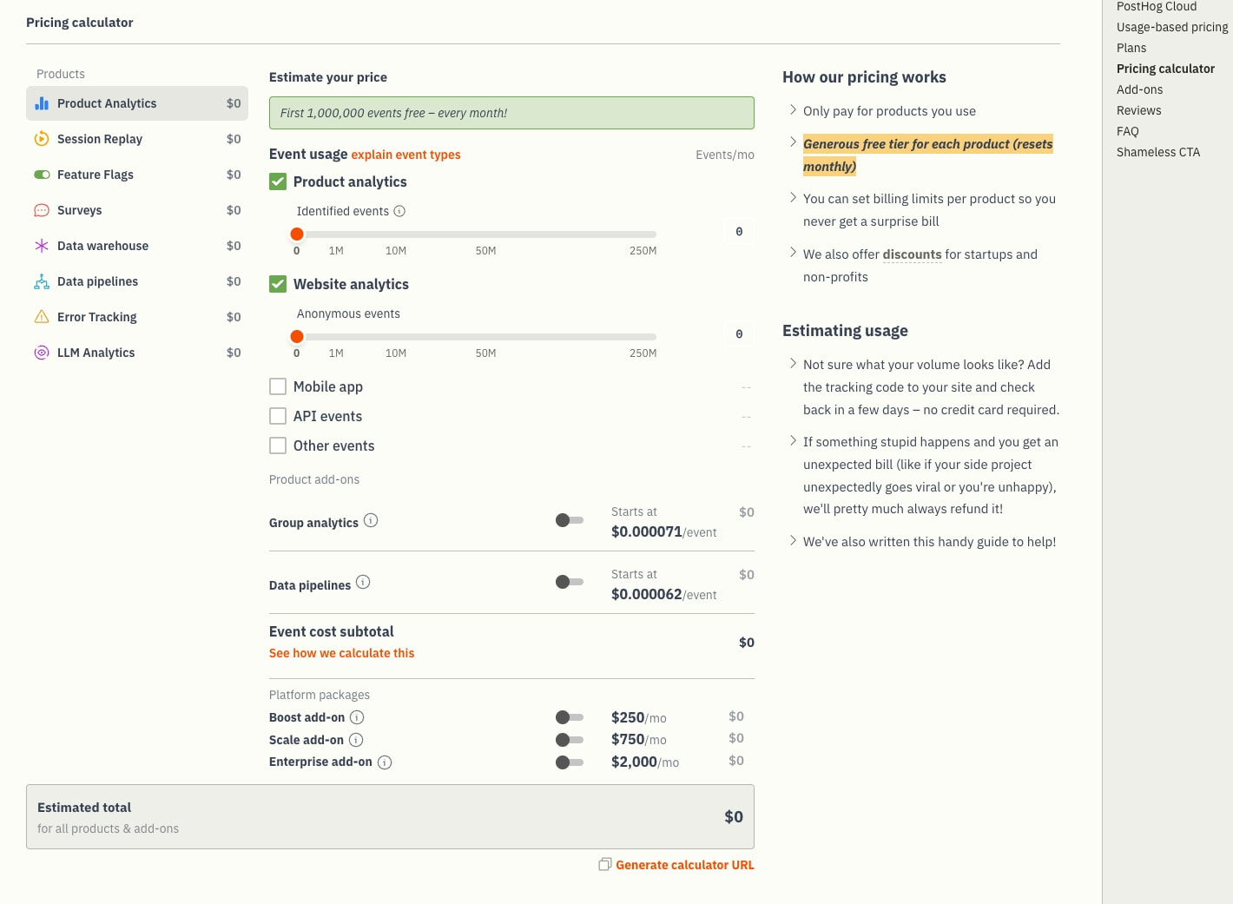Click the info icon beside Boost add-on
This screenshot has width=1233, height=904.
pos(357,717)
